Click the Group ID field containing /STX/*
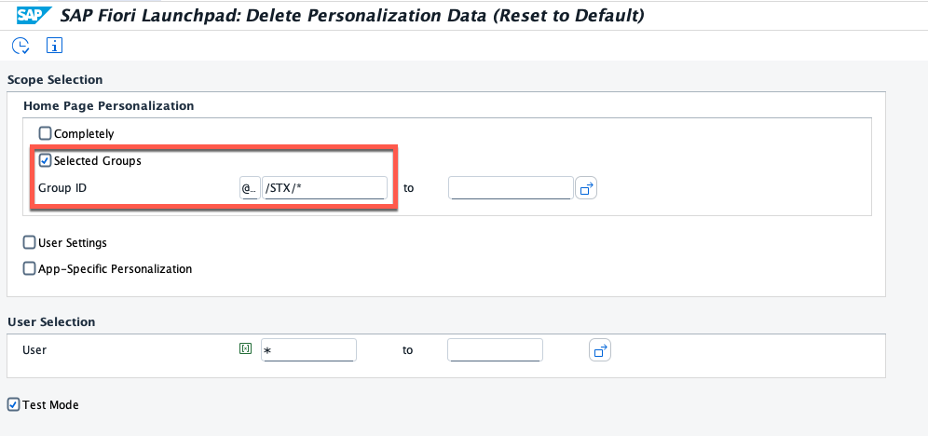The width and height of the screenshot is (928, 436). [325, 188]
